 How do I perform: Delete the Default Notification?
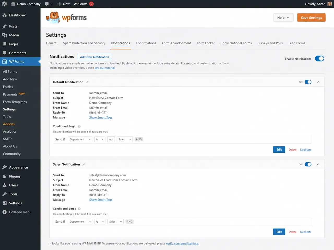(293, 150)
